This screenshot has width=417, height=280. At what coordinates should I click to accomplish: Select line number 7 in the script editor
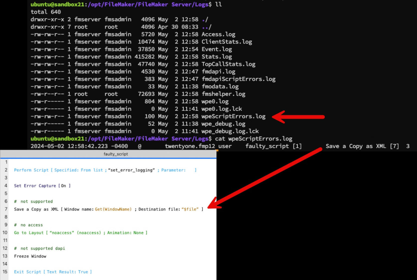coord(6,209)
